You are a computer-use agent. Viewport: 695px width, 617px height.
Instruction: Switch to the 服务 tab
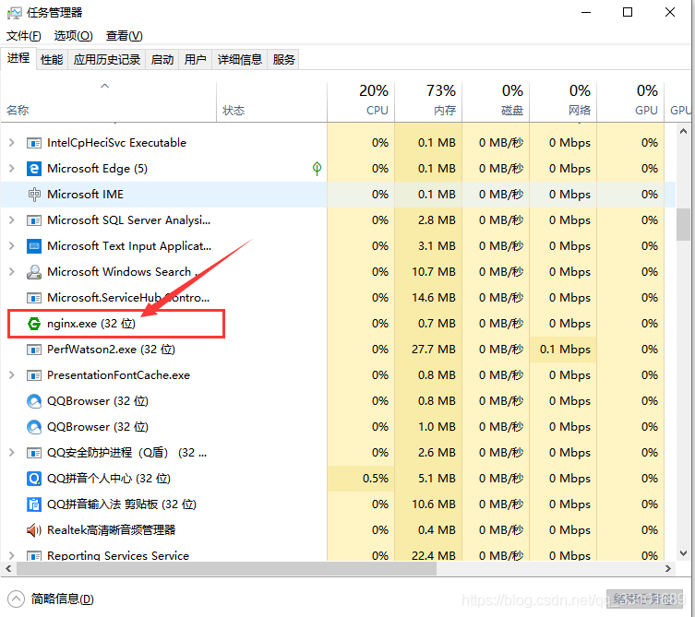pos(283,60)
